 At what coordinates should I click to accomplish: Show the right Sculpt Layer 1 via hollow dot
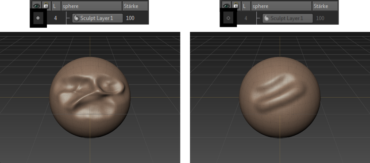[x=228, y=18]
